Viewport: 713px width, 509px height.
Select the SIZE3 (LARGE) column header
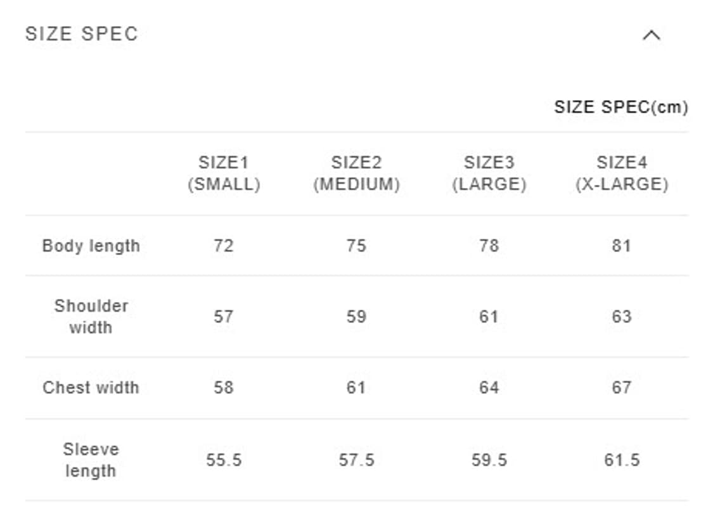coord(489,173)
